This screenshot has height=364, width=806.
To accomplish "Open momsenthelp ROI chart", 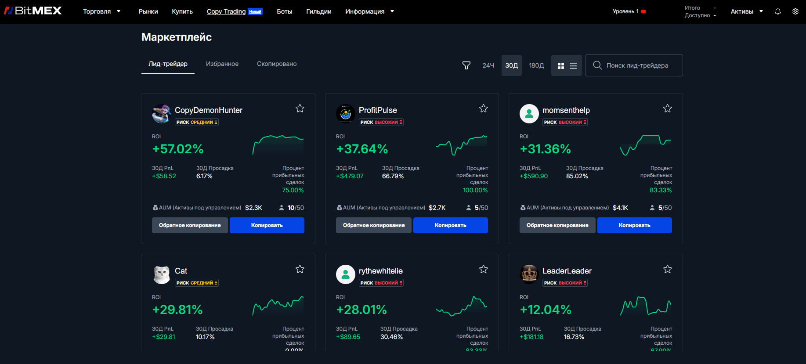I will 646,145.
